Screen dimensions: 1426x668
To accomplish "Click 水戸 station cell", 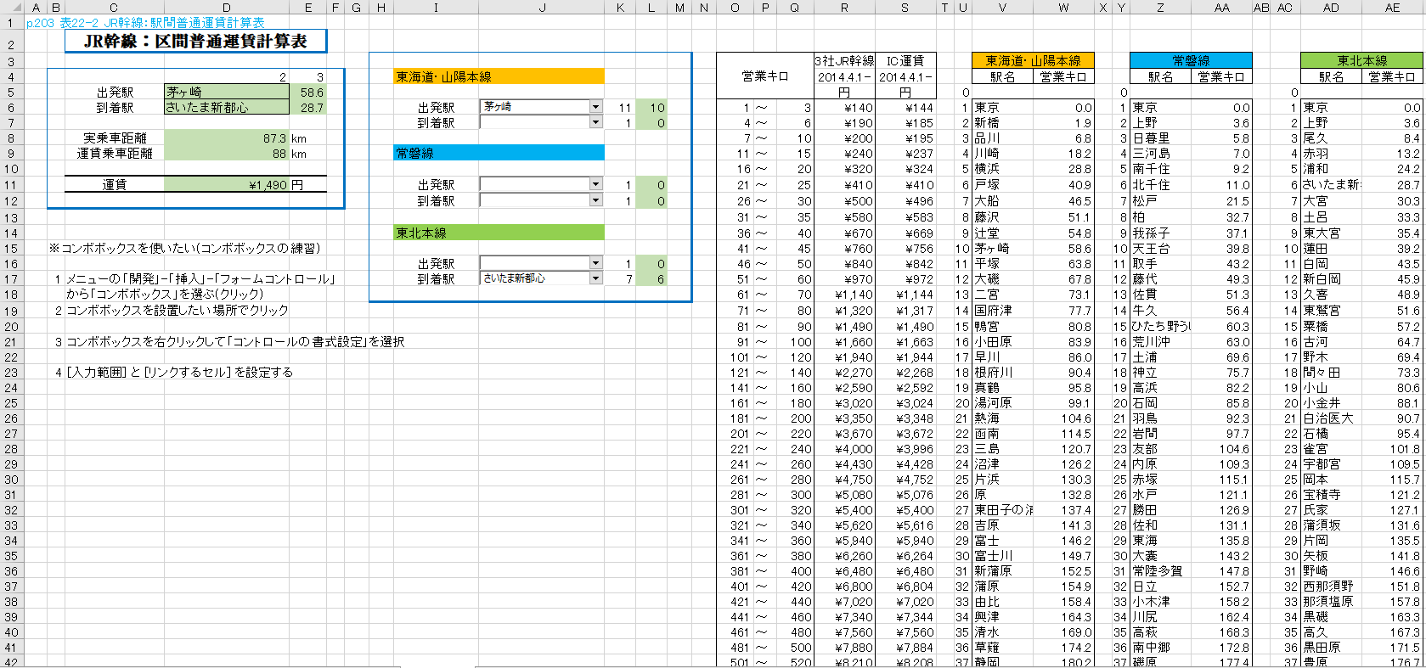I will [x=1160, y=495].
